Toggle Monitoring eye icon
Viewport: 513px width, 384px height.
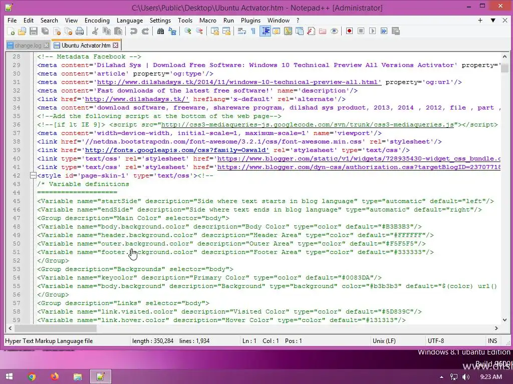coord(334,31)
